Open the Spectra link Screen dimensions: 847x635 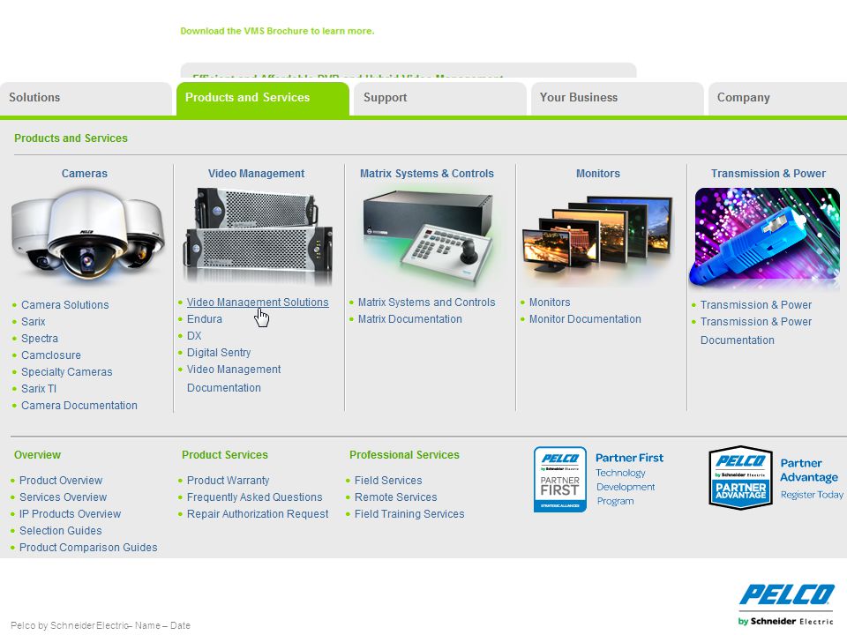(x=40, y=339)
